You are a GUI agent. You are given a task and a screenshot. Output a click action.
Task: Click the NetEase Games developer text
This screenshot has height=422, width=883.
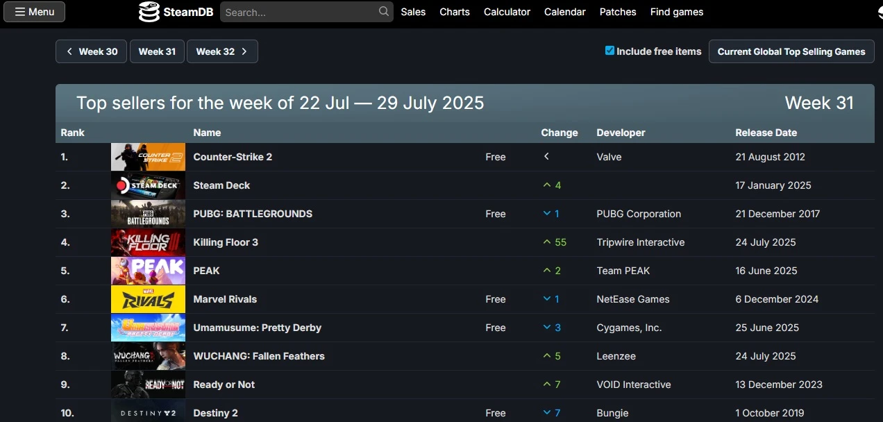(x=633, y=299)
